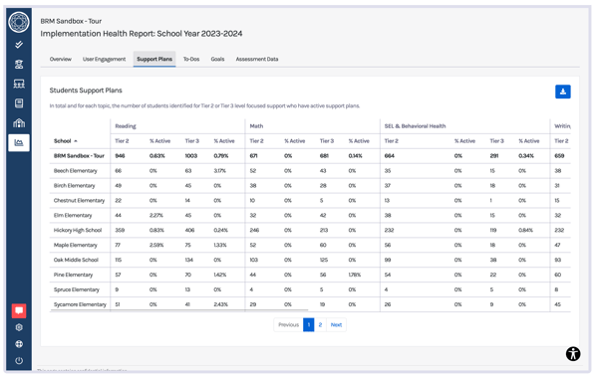Open the globe help sidebar icon
This screenshot has height=377, width=598.
tap(19, 344)
